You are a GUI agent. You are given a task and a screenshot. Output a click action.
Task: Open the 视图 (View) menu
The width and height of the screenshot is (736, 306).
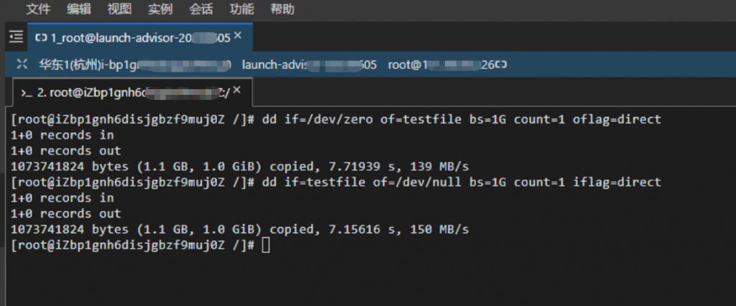point(119,9)
